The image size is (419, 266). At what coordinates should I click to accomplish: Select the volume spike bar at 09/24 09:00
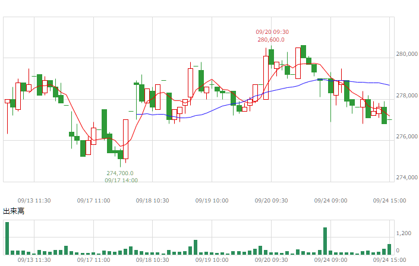click(325, 241)
